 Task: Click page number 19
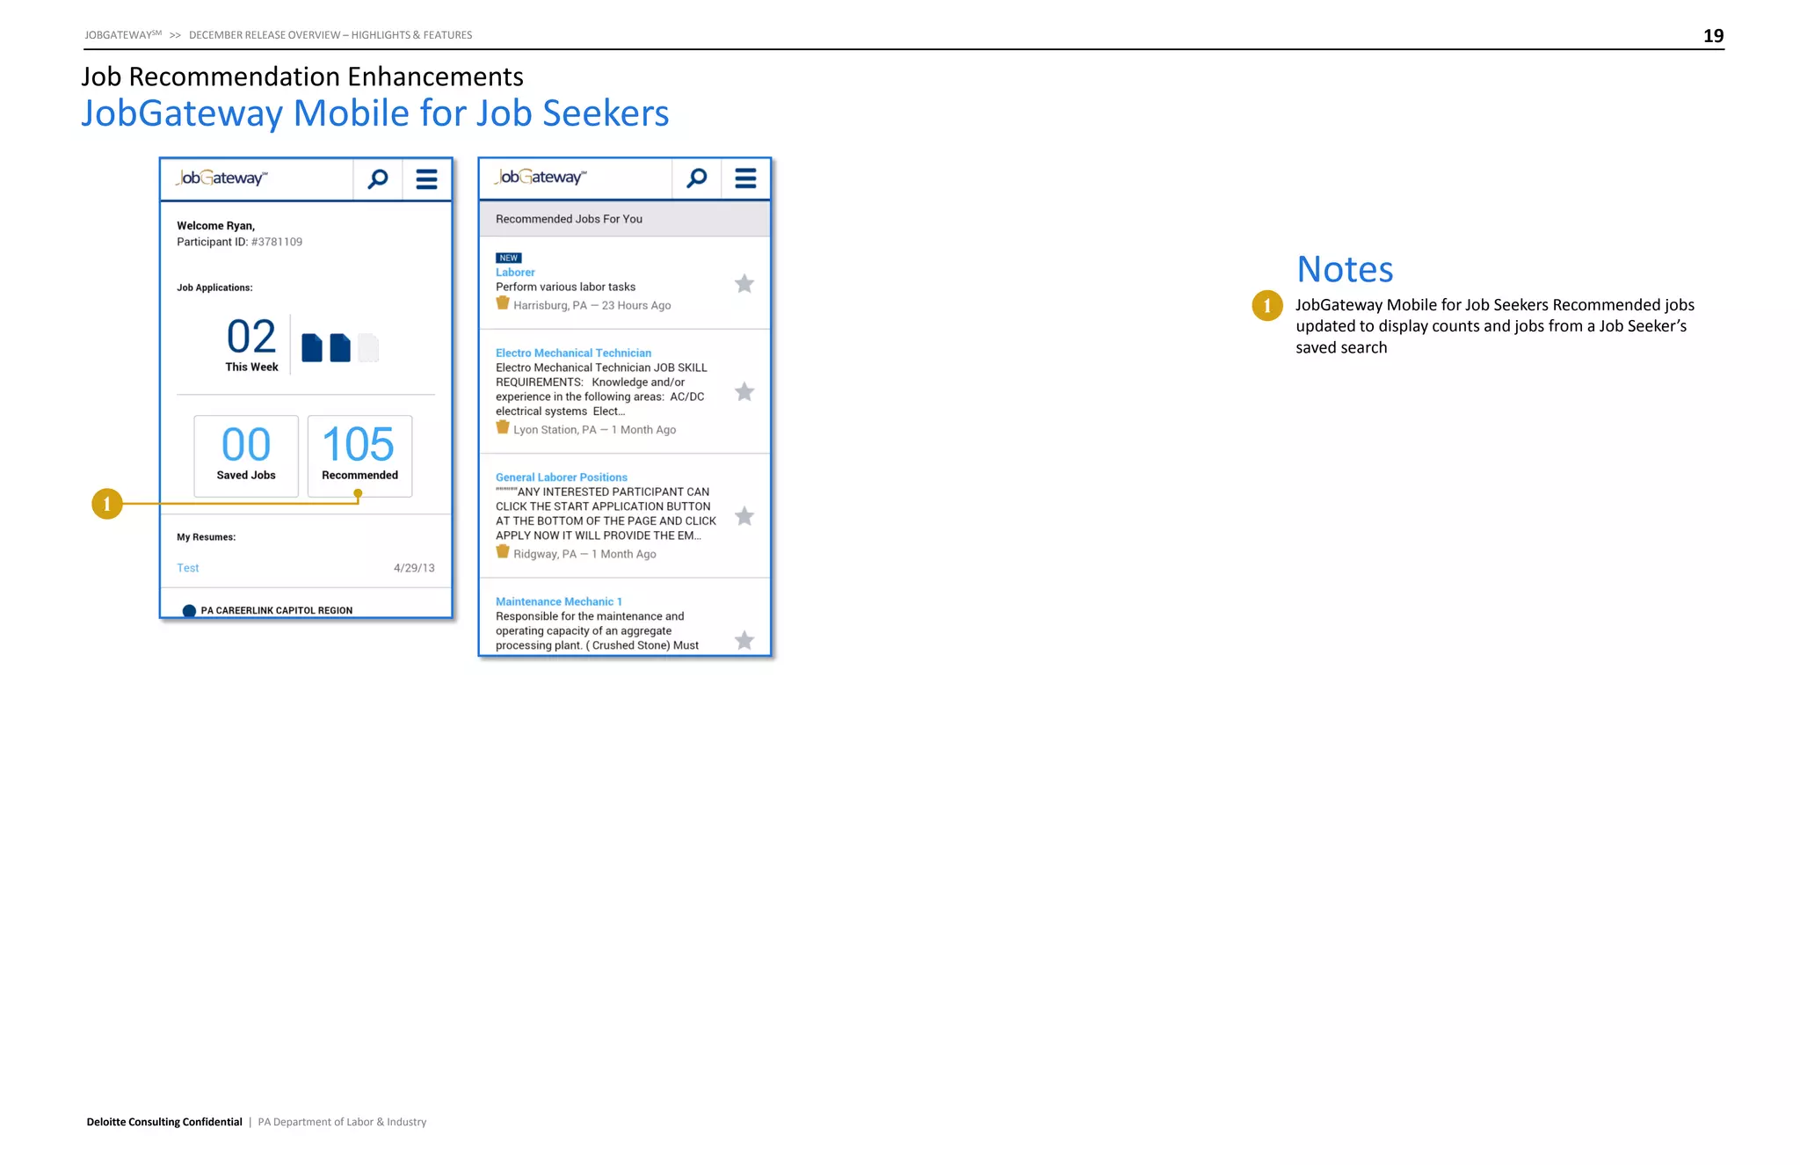tap(1714, 36)
